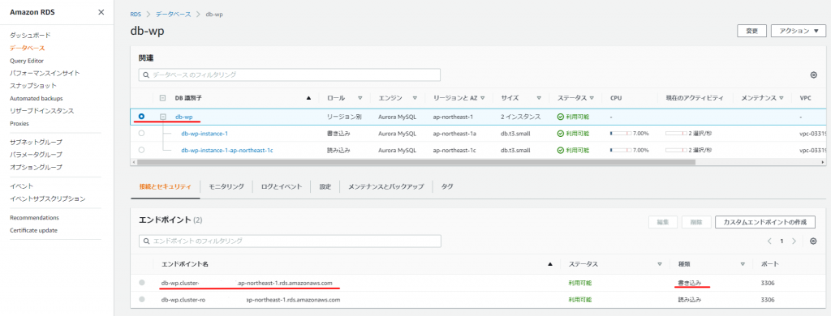Go to previous page of endpoints
The width and height of the screenshot is (831, 316).
point(769,241)
